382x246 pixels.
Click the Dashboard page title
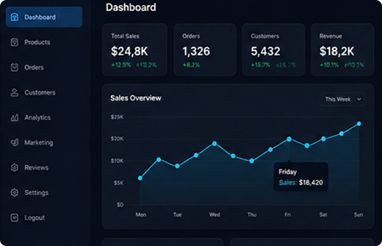click(x=131, y=7)
